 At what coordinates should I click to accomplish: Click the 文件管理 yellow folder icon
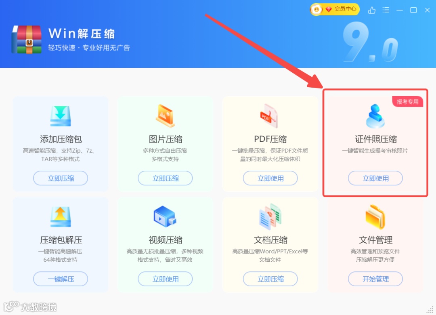[x=375, y=217]
